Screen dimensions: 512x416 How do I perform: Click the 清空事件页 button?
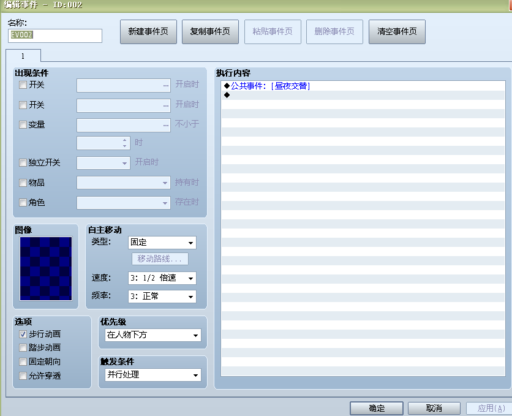point(397,32)
